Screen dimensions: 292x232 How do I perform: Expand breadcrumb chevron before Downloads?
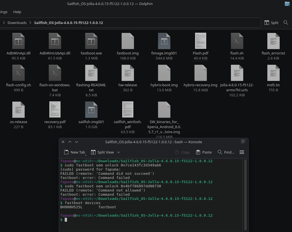[4, 23]
